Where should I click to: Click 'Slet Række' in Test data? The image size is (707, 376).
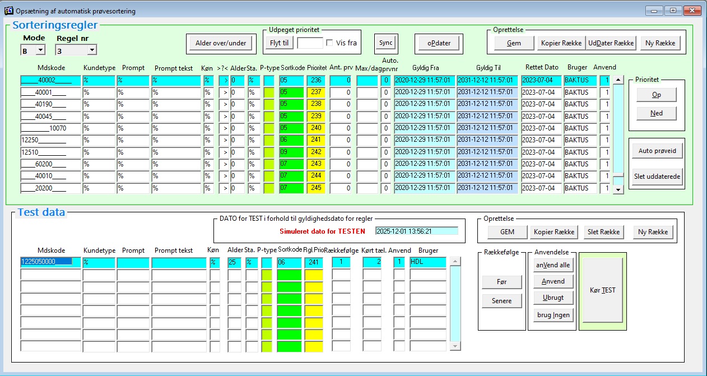click(x=603, y=232)
